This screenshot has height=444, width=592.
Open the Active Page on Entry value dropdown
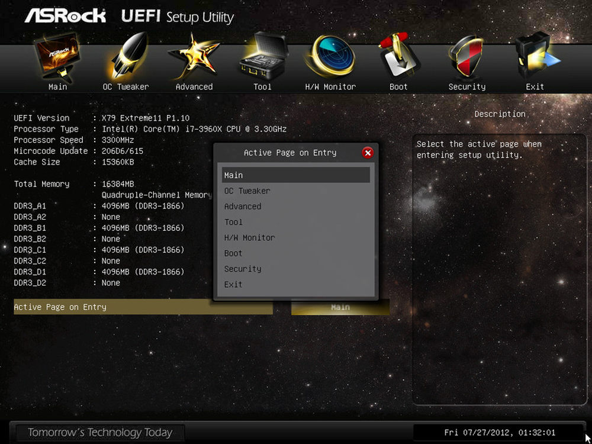tap(340, 307)
